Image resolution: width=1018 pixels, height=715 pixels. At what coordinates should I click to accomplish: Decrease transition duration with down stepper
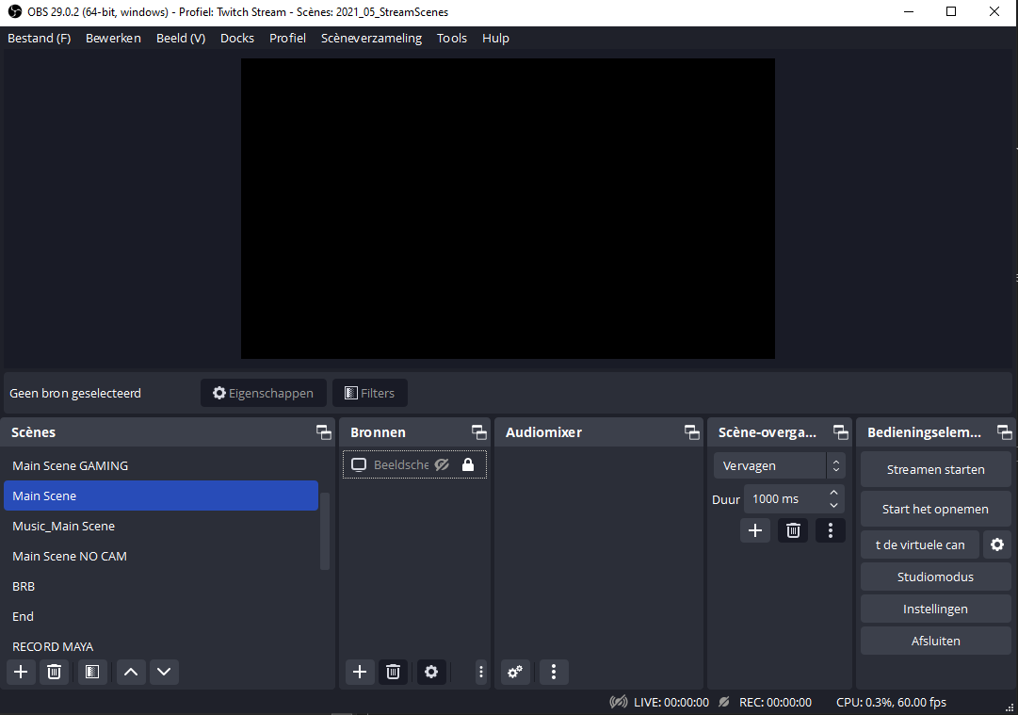coord(833,505)
